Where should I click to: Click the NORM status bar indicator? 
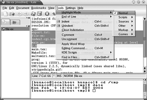[x=68, y=76]
